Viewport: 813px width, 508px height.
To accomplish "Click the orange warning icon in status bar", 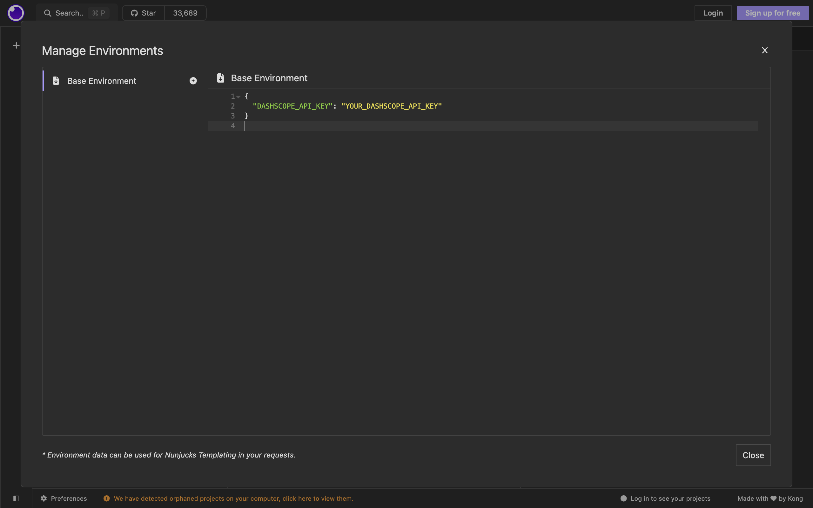I will [x=106, y=498].
